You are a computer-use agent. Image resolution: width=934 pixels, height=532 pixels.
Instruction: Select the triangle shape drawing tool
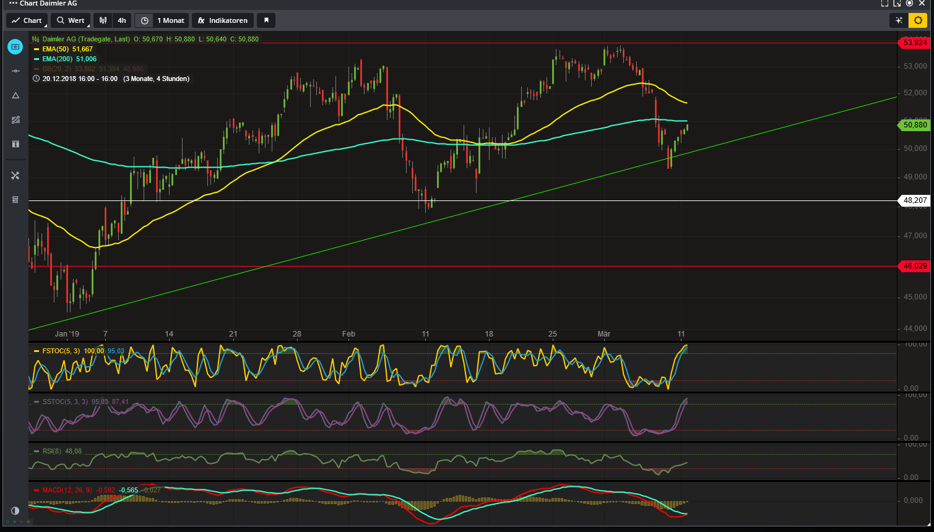point(15,95)
